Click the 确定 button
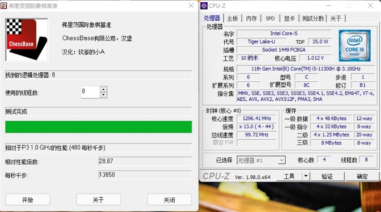 pyautogui.click(x=362, y=176)
